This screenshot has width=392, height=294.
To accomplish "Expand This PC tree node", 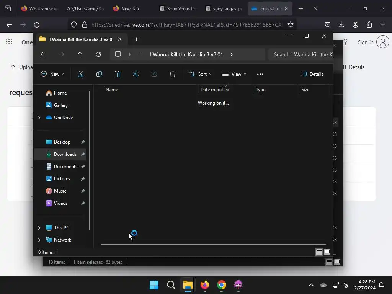I will pyautogui.click(x=39, y=228).
